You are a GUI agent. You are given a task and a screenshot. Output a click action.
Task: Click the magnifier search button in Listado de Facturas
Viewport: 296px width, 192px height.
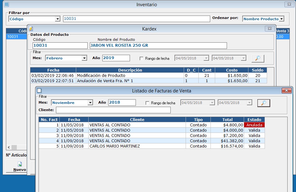pos(264,103)
